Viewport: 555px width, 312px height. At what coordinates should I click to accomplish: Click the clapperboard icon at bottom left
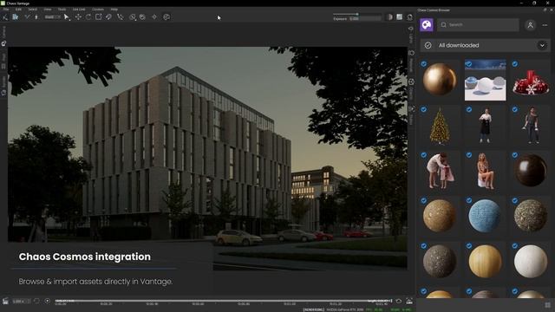[5, 301]
